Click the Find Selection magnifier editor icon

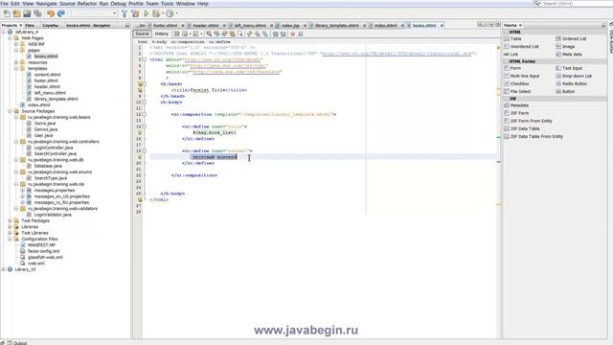(x=209, y=34)
